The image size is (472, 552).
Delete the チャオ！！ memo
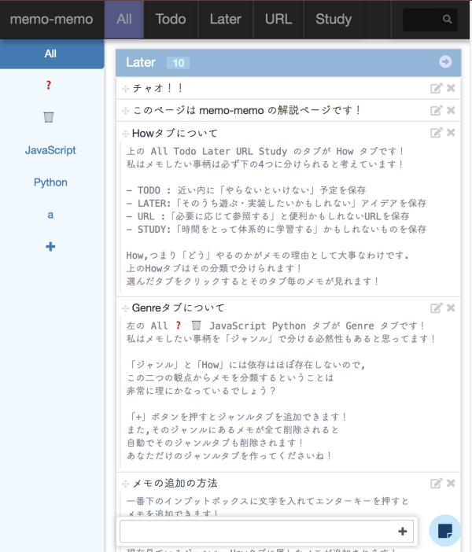point(451,88)
